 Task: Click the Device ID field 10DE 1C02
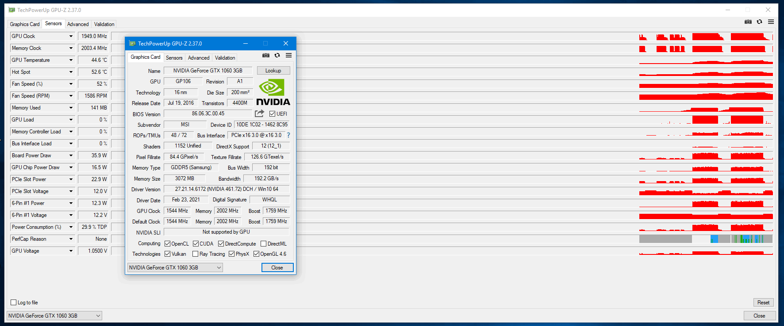[x=262, y=125]
